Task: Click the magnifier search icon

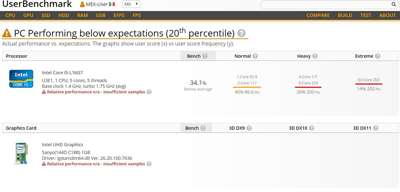Action: coord(393,5)
